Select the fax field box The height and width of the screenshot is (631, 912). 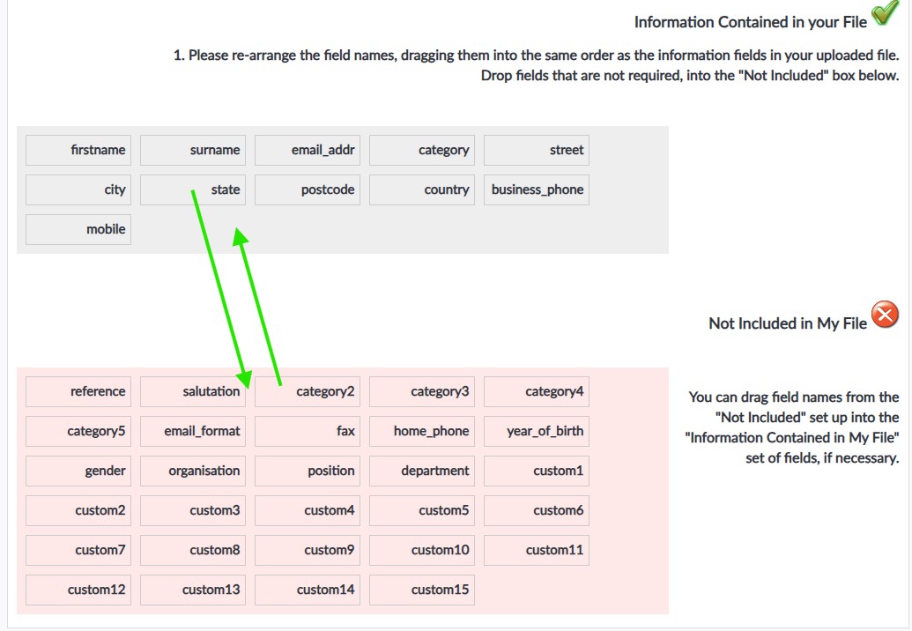tap(308, 431)
